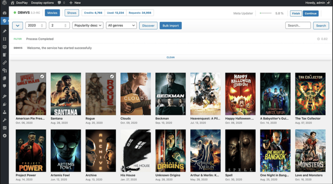The image size is (333, 184).
Task: Open Tools wrench sidebar icon
Action: pyautogui.click(x=5, y=120)
